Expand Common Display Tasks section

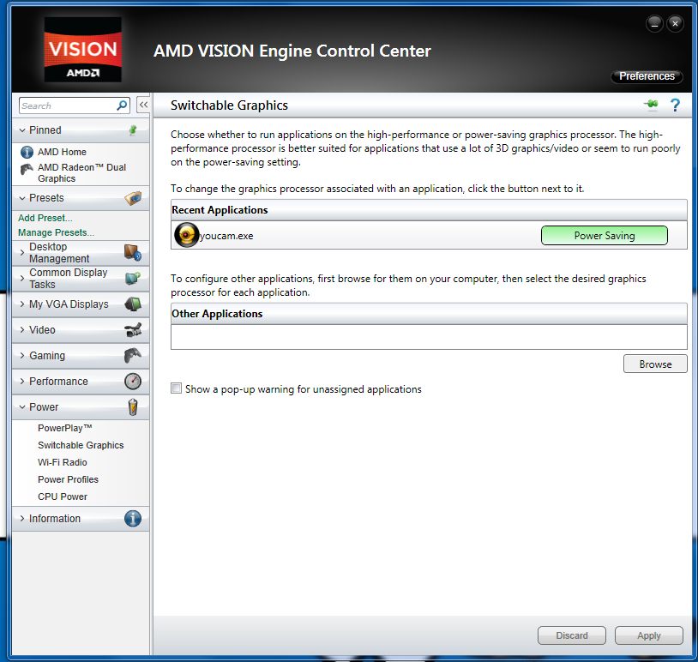[x=22, y=278]
